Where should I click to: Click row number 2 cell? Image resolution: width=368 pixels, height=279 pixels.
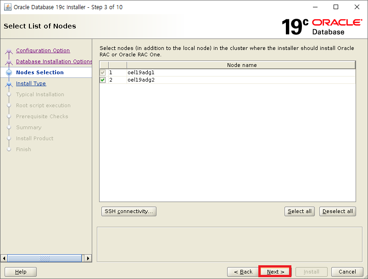pyautogui.click(x=117, y=80)
